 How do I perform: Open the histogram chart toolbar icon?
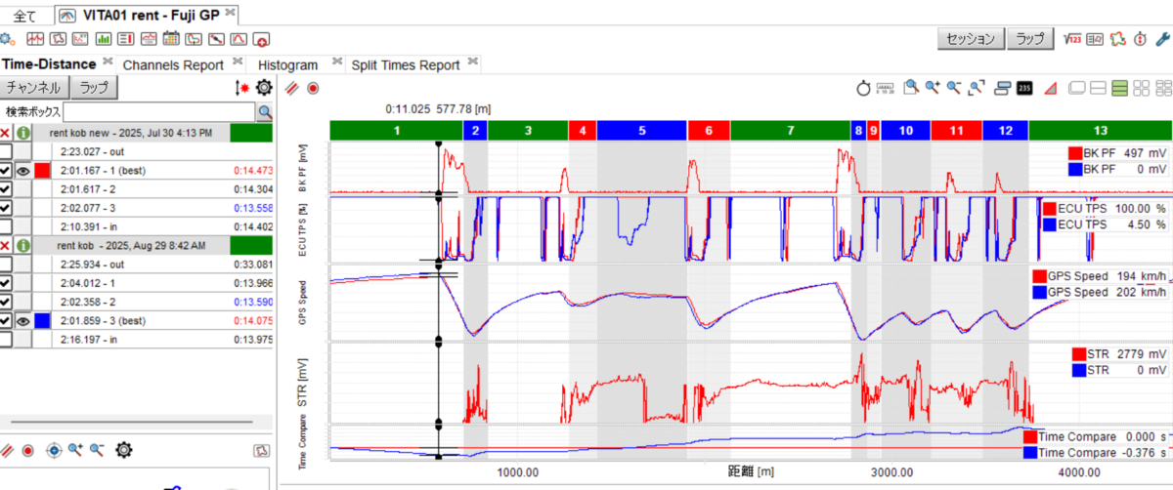pos(104,40)
